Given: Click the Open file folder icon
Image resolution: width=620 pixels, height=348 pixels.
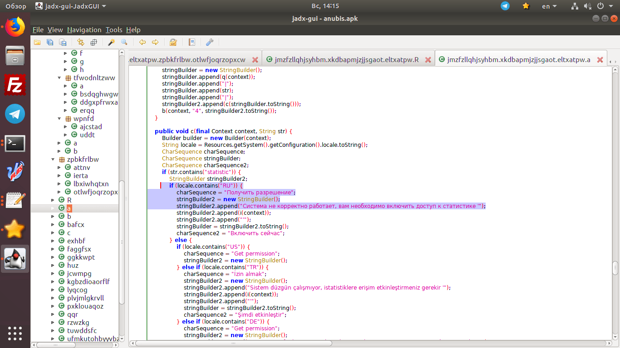Looking at the screenshot, I should (x=37, y=42).
